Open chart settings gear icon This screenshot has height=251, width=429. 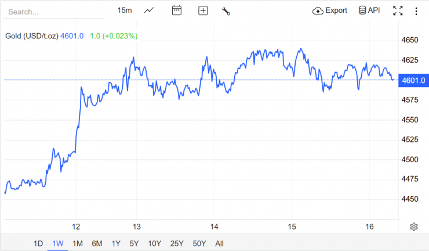[x=414, y=227]
